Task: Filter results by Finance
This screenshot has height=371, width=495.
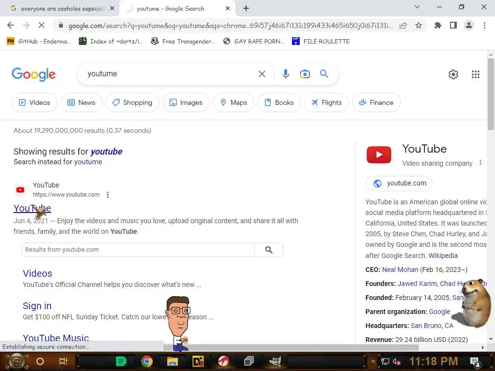Action: click(x=376, y=102)
